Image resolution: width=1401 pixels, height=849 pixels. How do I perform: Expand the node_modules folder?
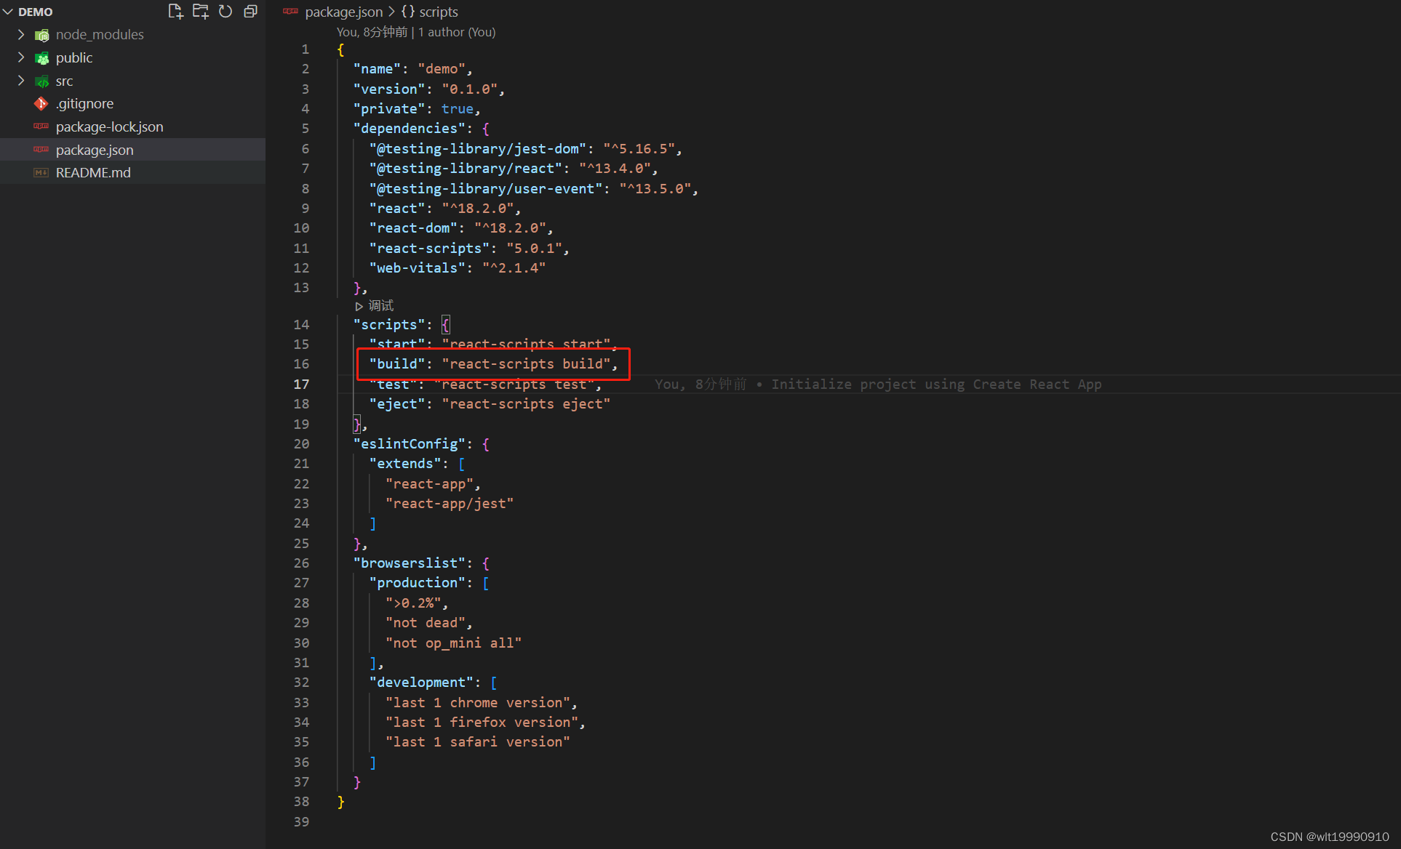click(21, 34)
